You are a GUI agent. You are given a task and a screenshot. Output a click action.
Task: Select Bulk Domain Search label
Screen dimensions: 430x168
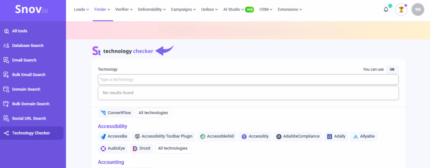(31, 104)
